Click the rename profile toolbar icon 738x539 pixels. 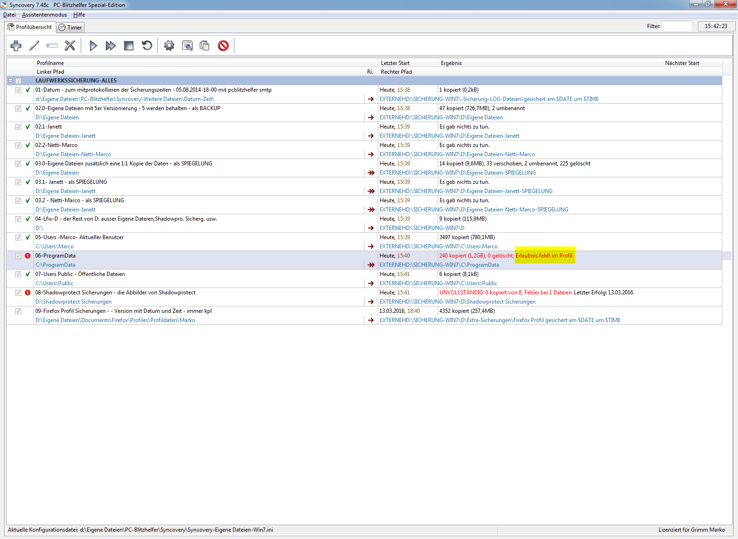click(x=52, y=46)
